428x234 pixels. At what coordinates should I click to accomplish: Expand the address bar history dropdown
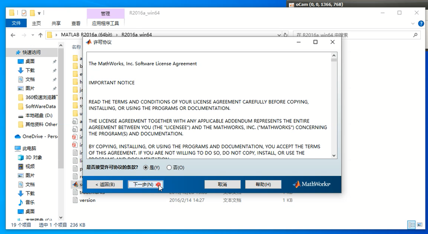(279, 35)
